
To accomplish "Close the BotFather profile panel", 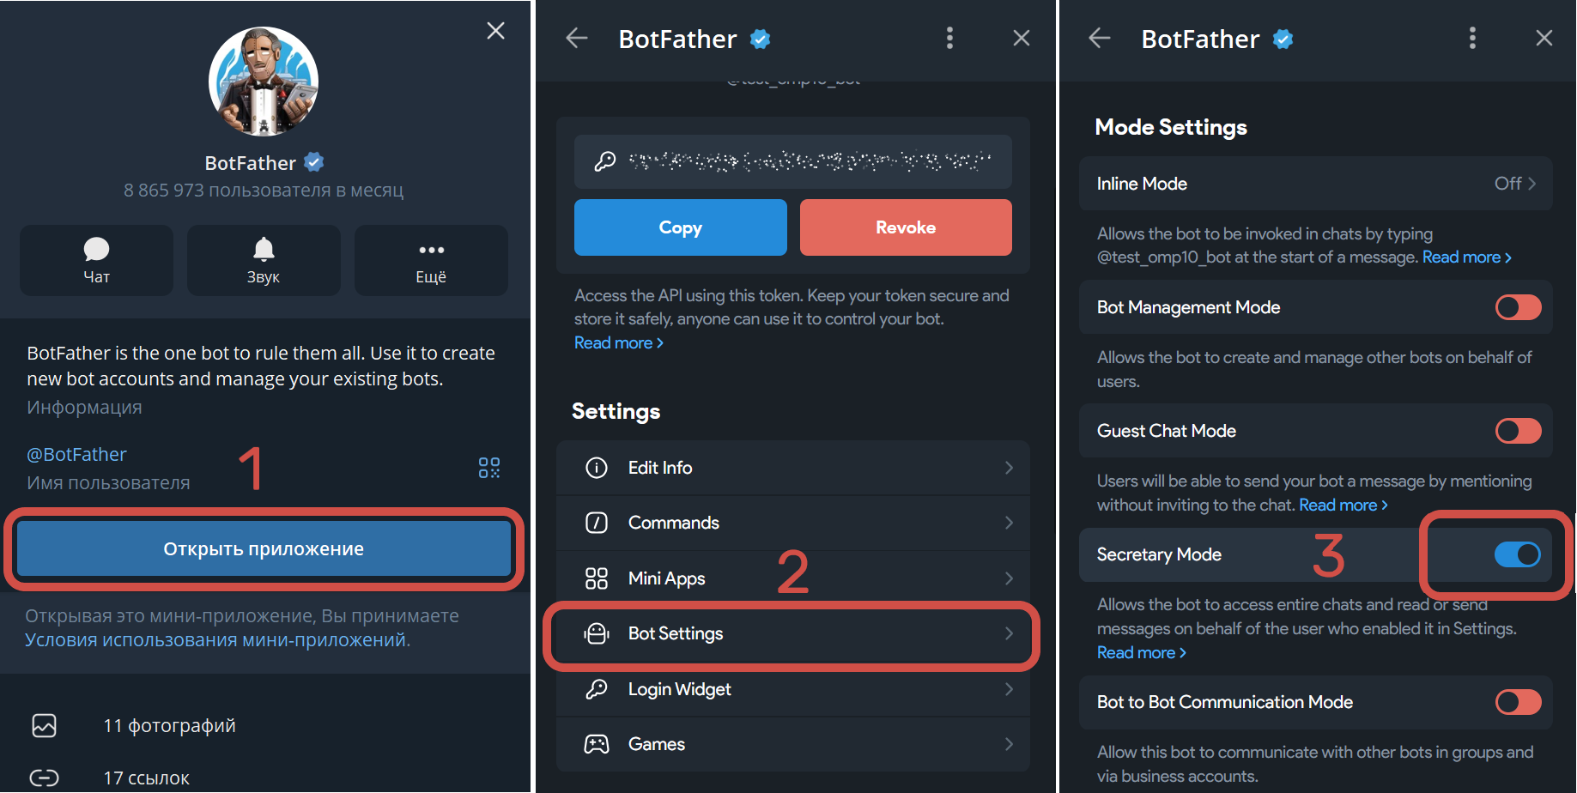I will coord(495,31).
